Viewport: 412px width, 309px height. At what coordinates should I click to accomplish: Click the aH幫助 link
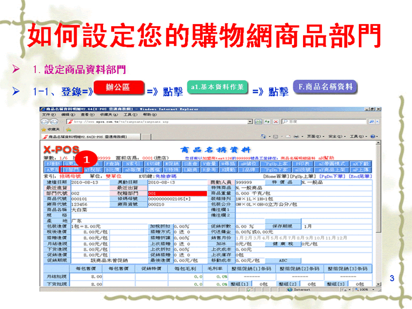(326, 158)
